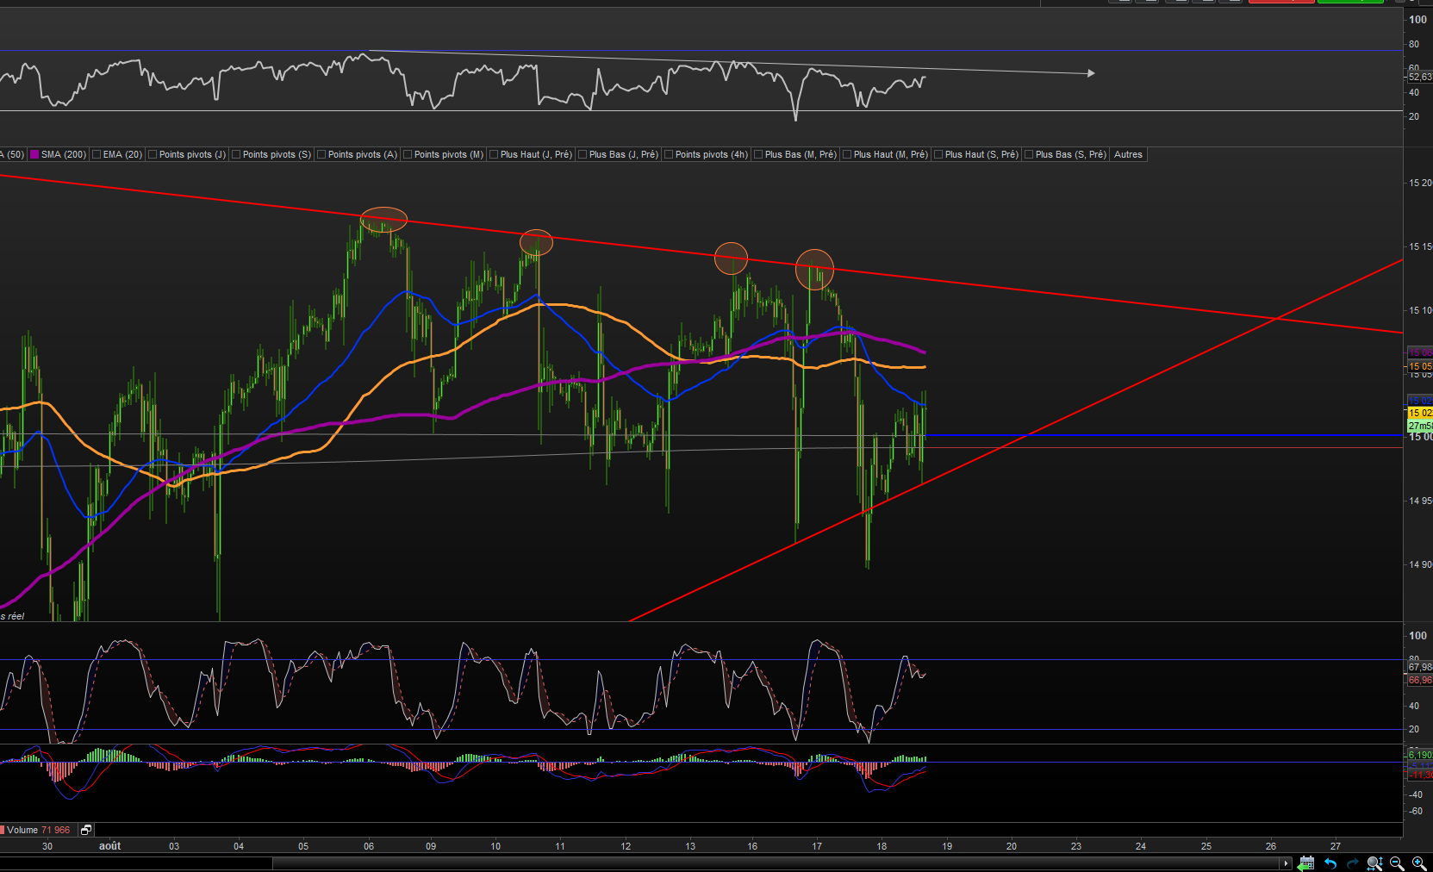Click the 15 20 price axis label
Viewport: 1433px width, 872px height.
[x=1420, y=183]
